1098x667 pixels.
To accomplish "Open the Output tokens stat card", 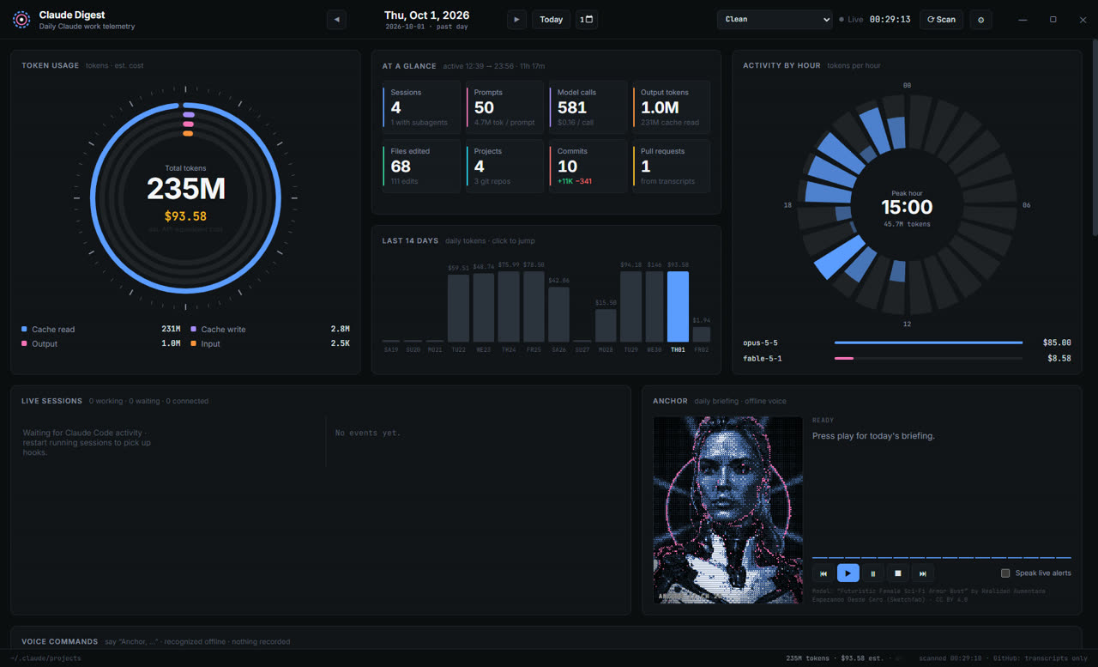I will (671, 107).
